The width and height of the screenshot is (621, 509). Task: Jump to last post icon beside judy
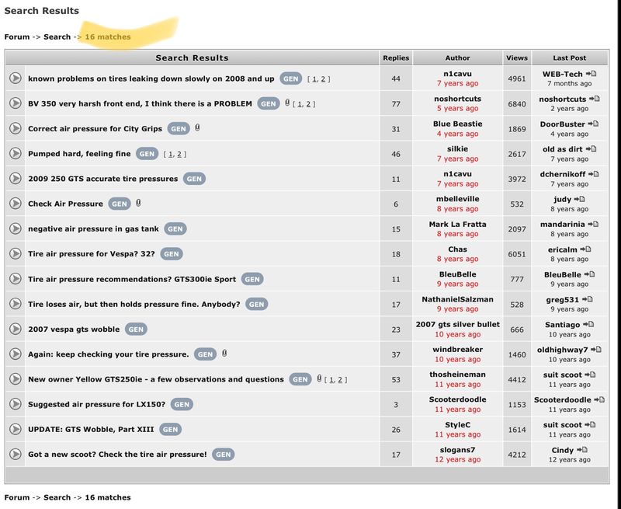coord(579,199)
